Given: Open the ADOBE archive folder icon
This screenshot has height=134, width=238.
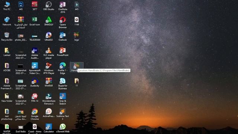Looking at the screenshot, I should pos(7,67).
